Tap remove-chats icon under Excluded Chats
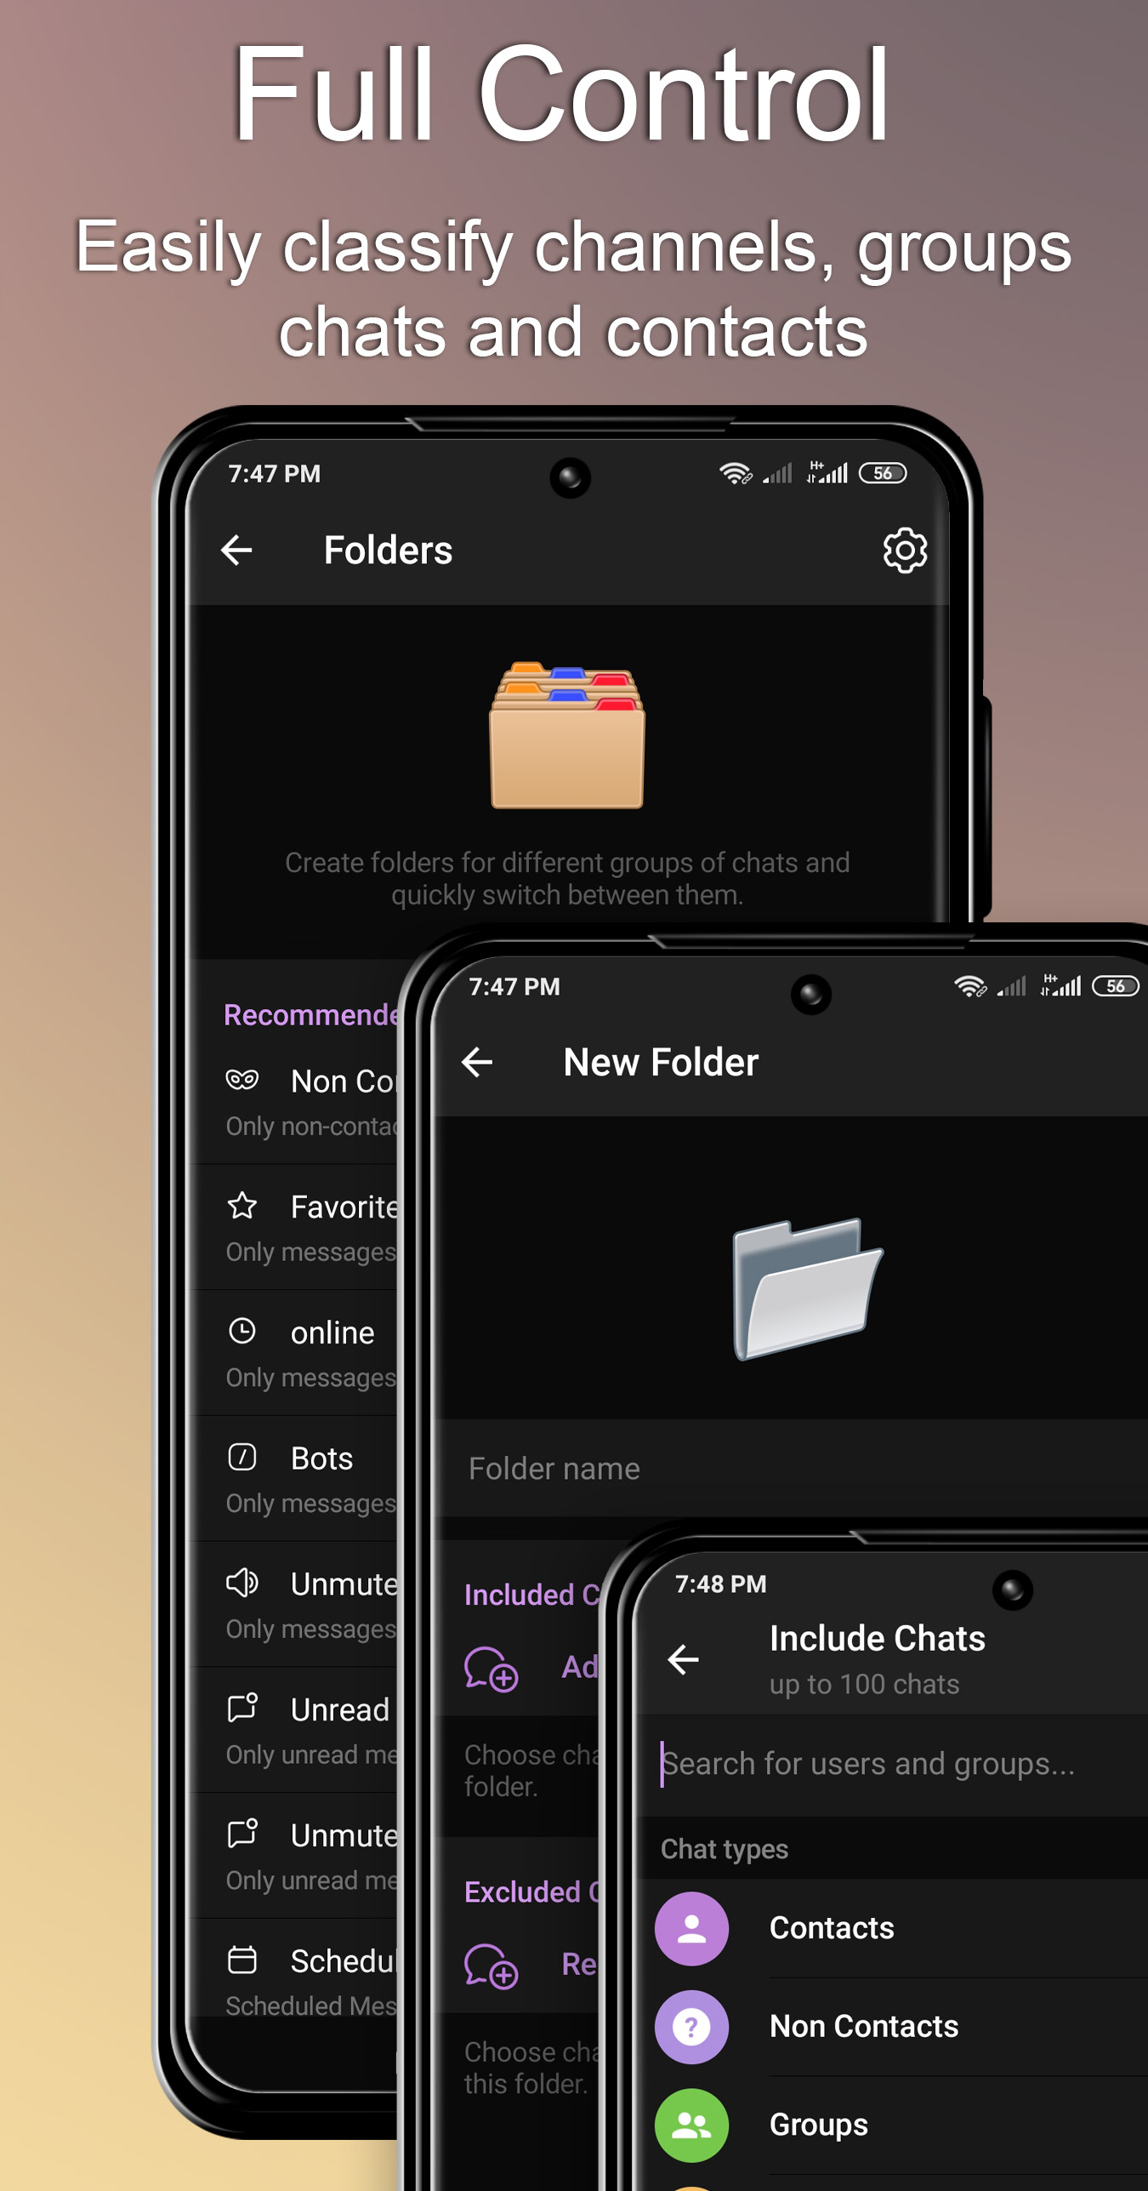 click(491, 1966)
